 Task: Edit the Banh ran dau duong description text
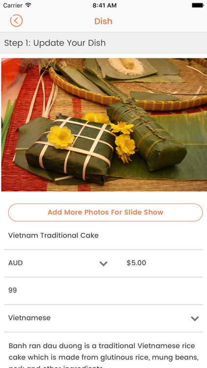103,354
